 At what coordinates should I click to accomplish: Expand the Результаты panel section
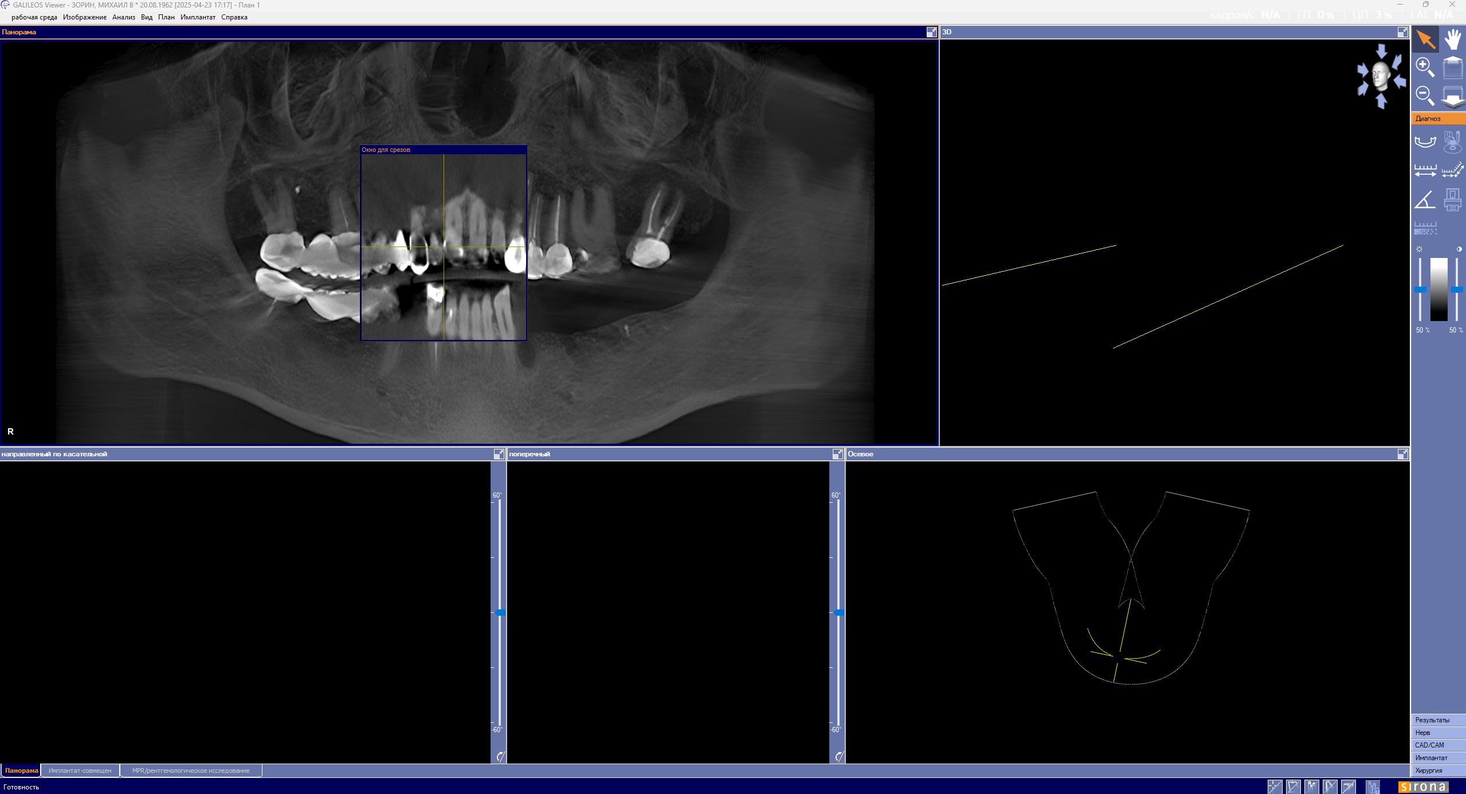[1438, 720]
